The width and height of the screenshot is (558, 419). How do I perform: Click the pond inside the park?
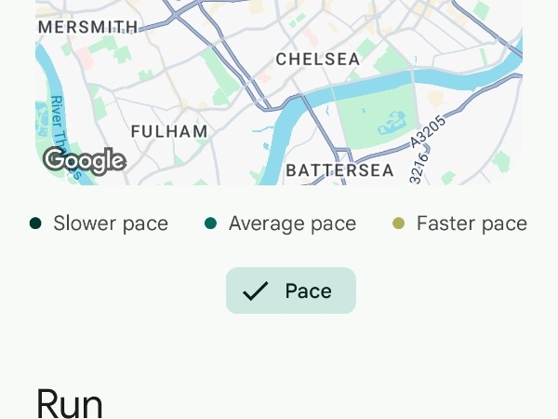(x=392, y=122)
